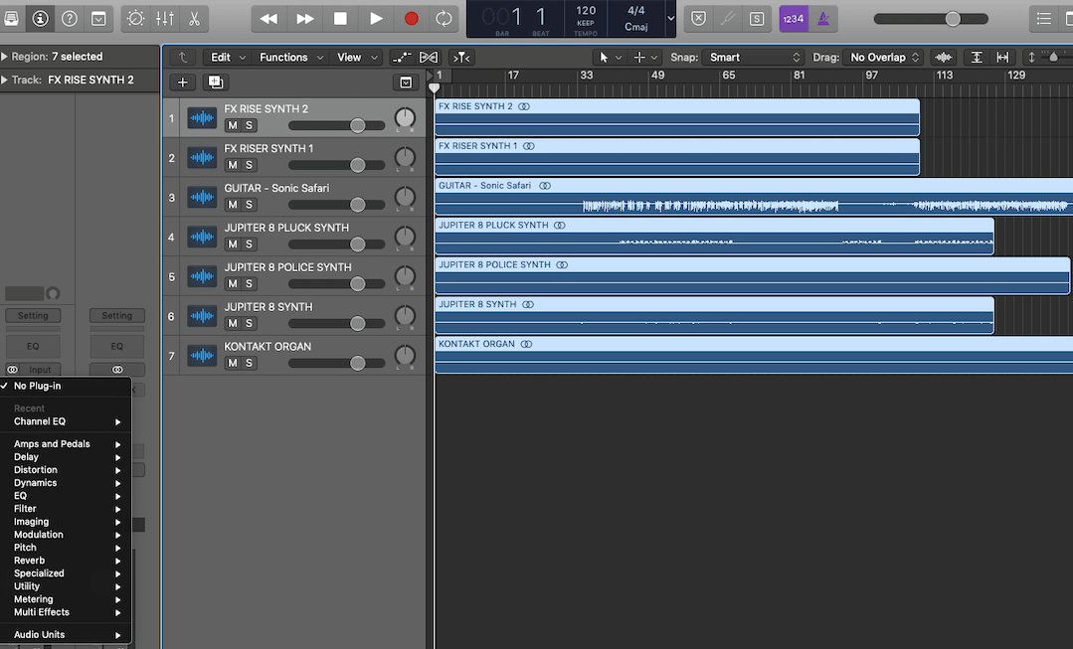Open the Snap Smart dropdown
This screenshot has width=1073, height=649.
point(753,58)
